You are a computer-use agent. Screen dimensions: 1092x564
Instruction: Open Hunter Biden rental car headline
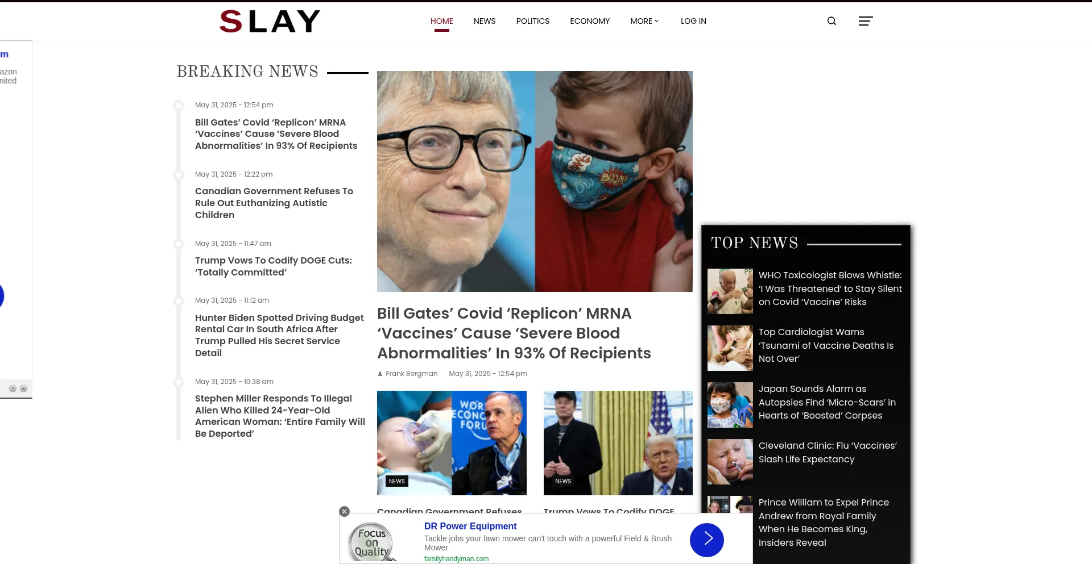click(279, 335)
